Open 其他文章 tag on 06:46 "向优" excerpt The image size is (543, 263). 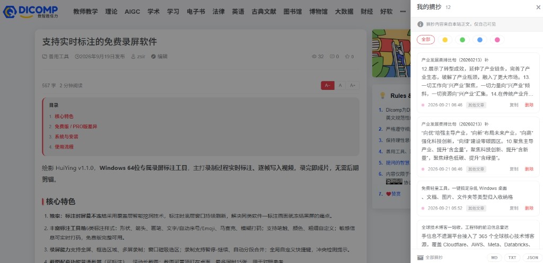(476, 169)
